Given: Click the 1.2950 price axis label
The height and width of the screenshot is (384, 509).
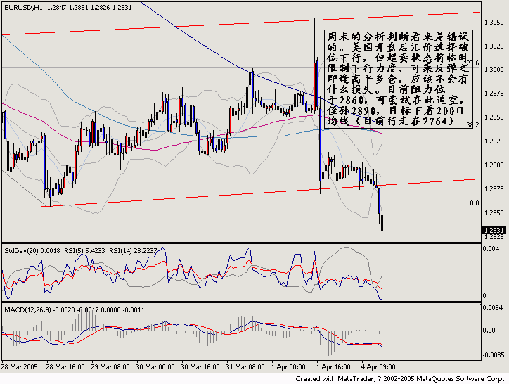Looking at the screenshot, I should point(494,117).
